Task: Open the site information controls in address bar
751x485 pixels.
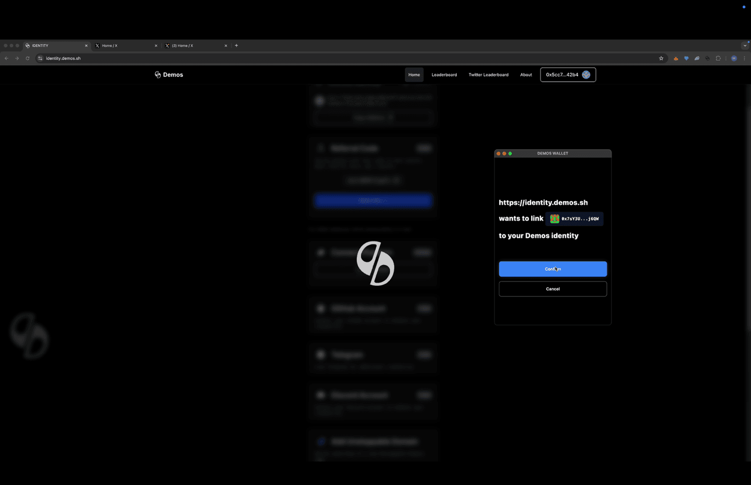Action: tap(40, 58)
